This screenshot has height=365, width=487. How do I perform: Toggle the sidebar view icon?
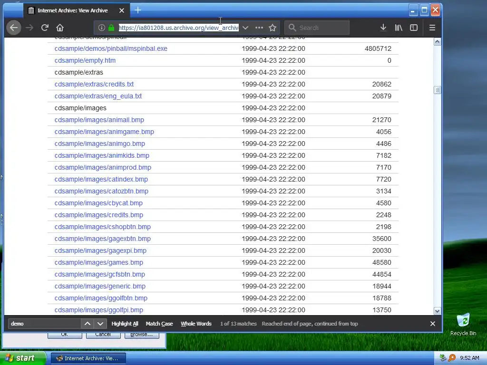pyautogui.click(x=414, y=28)
